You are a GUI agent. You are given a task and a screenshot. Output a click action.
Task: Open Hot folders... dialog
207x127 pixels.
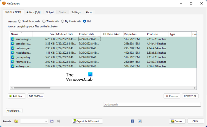click(x=14, y=111)
